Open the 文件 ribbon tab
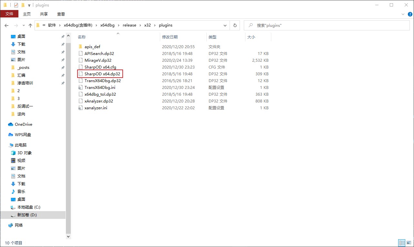This screenshot has width=414, height=247. coord(9,14)
